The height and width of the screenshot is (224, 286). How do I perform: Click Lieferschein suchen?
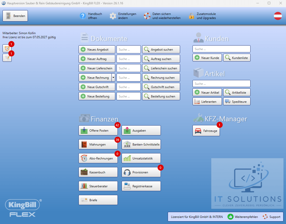pos(161,68)
